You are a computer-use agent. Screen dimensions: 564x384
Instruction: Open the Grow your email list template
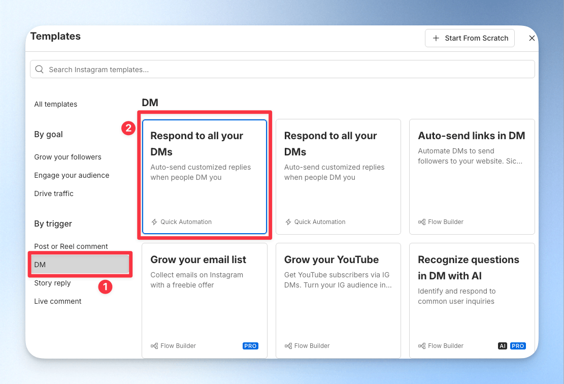tap(204, 301)
